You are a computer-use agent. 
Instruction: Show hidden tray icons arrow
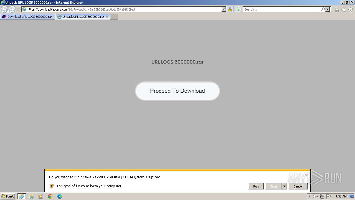309,196
